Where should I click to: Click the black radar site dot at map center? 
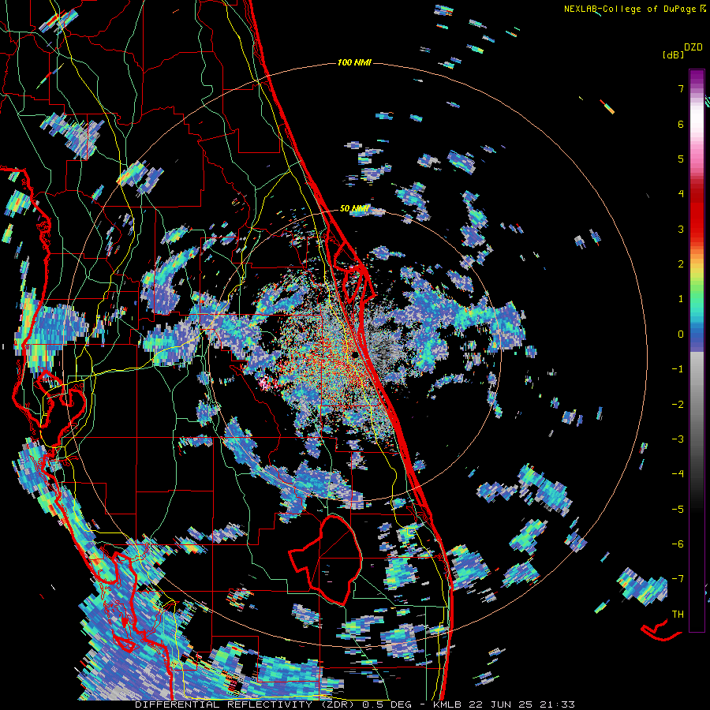tap(355, 355)
